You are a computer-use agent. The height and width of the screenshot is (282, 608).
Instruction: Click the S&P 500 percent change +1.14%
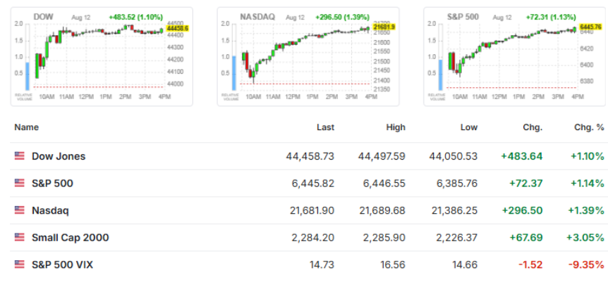point(587,184)
